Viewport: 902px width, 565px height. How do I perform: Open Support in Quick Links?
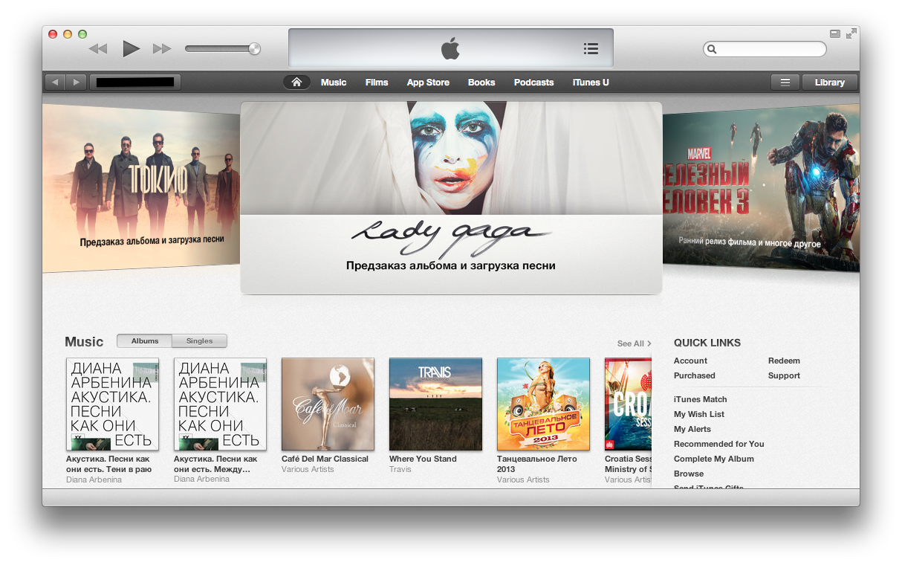tap(784, 375)
